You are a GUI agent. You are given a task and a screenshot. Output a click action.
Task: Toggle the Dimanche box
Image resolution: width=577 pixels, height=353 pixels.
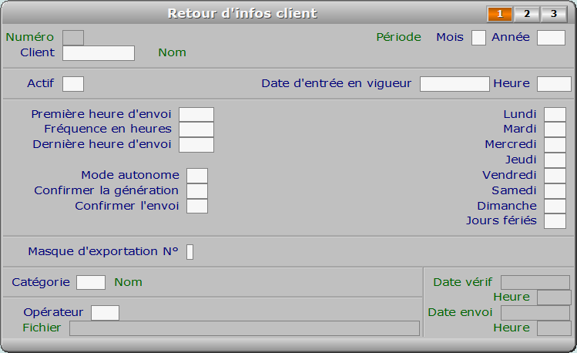555,206
